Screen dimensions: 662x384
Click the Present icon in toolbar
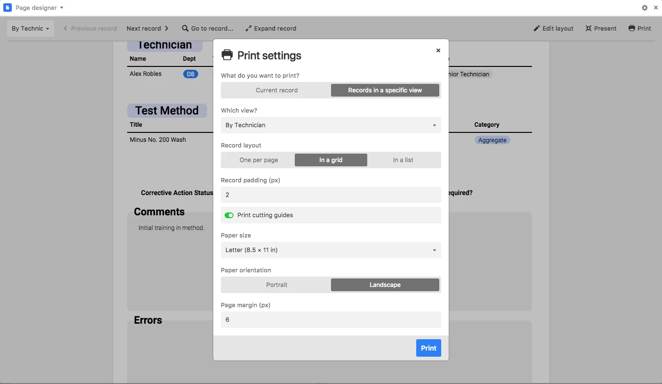click(x=589, y=28)
